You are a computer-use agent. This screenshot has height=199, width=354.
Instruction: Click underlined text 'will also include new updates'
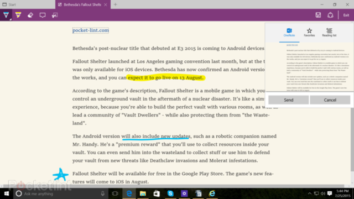click(156, 137)
